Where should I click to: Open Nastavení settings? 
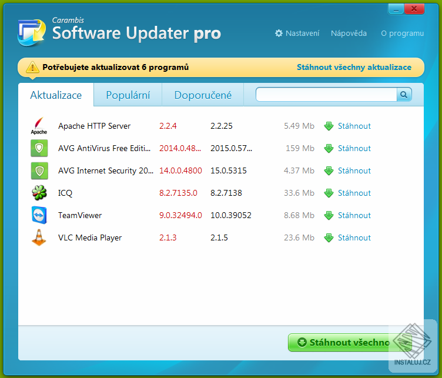297,34
